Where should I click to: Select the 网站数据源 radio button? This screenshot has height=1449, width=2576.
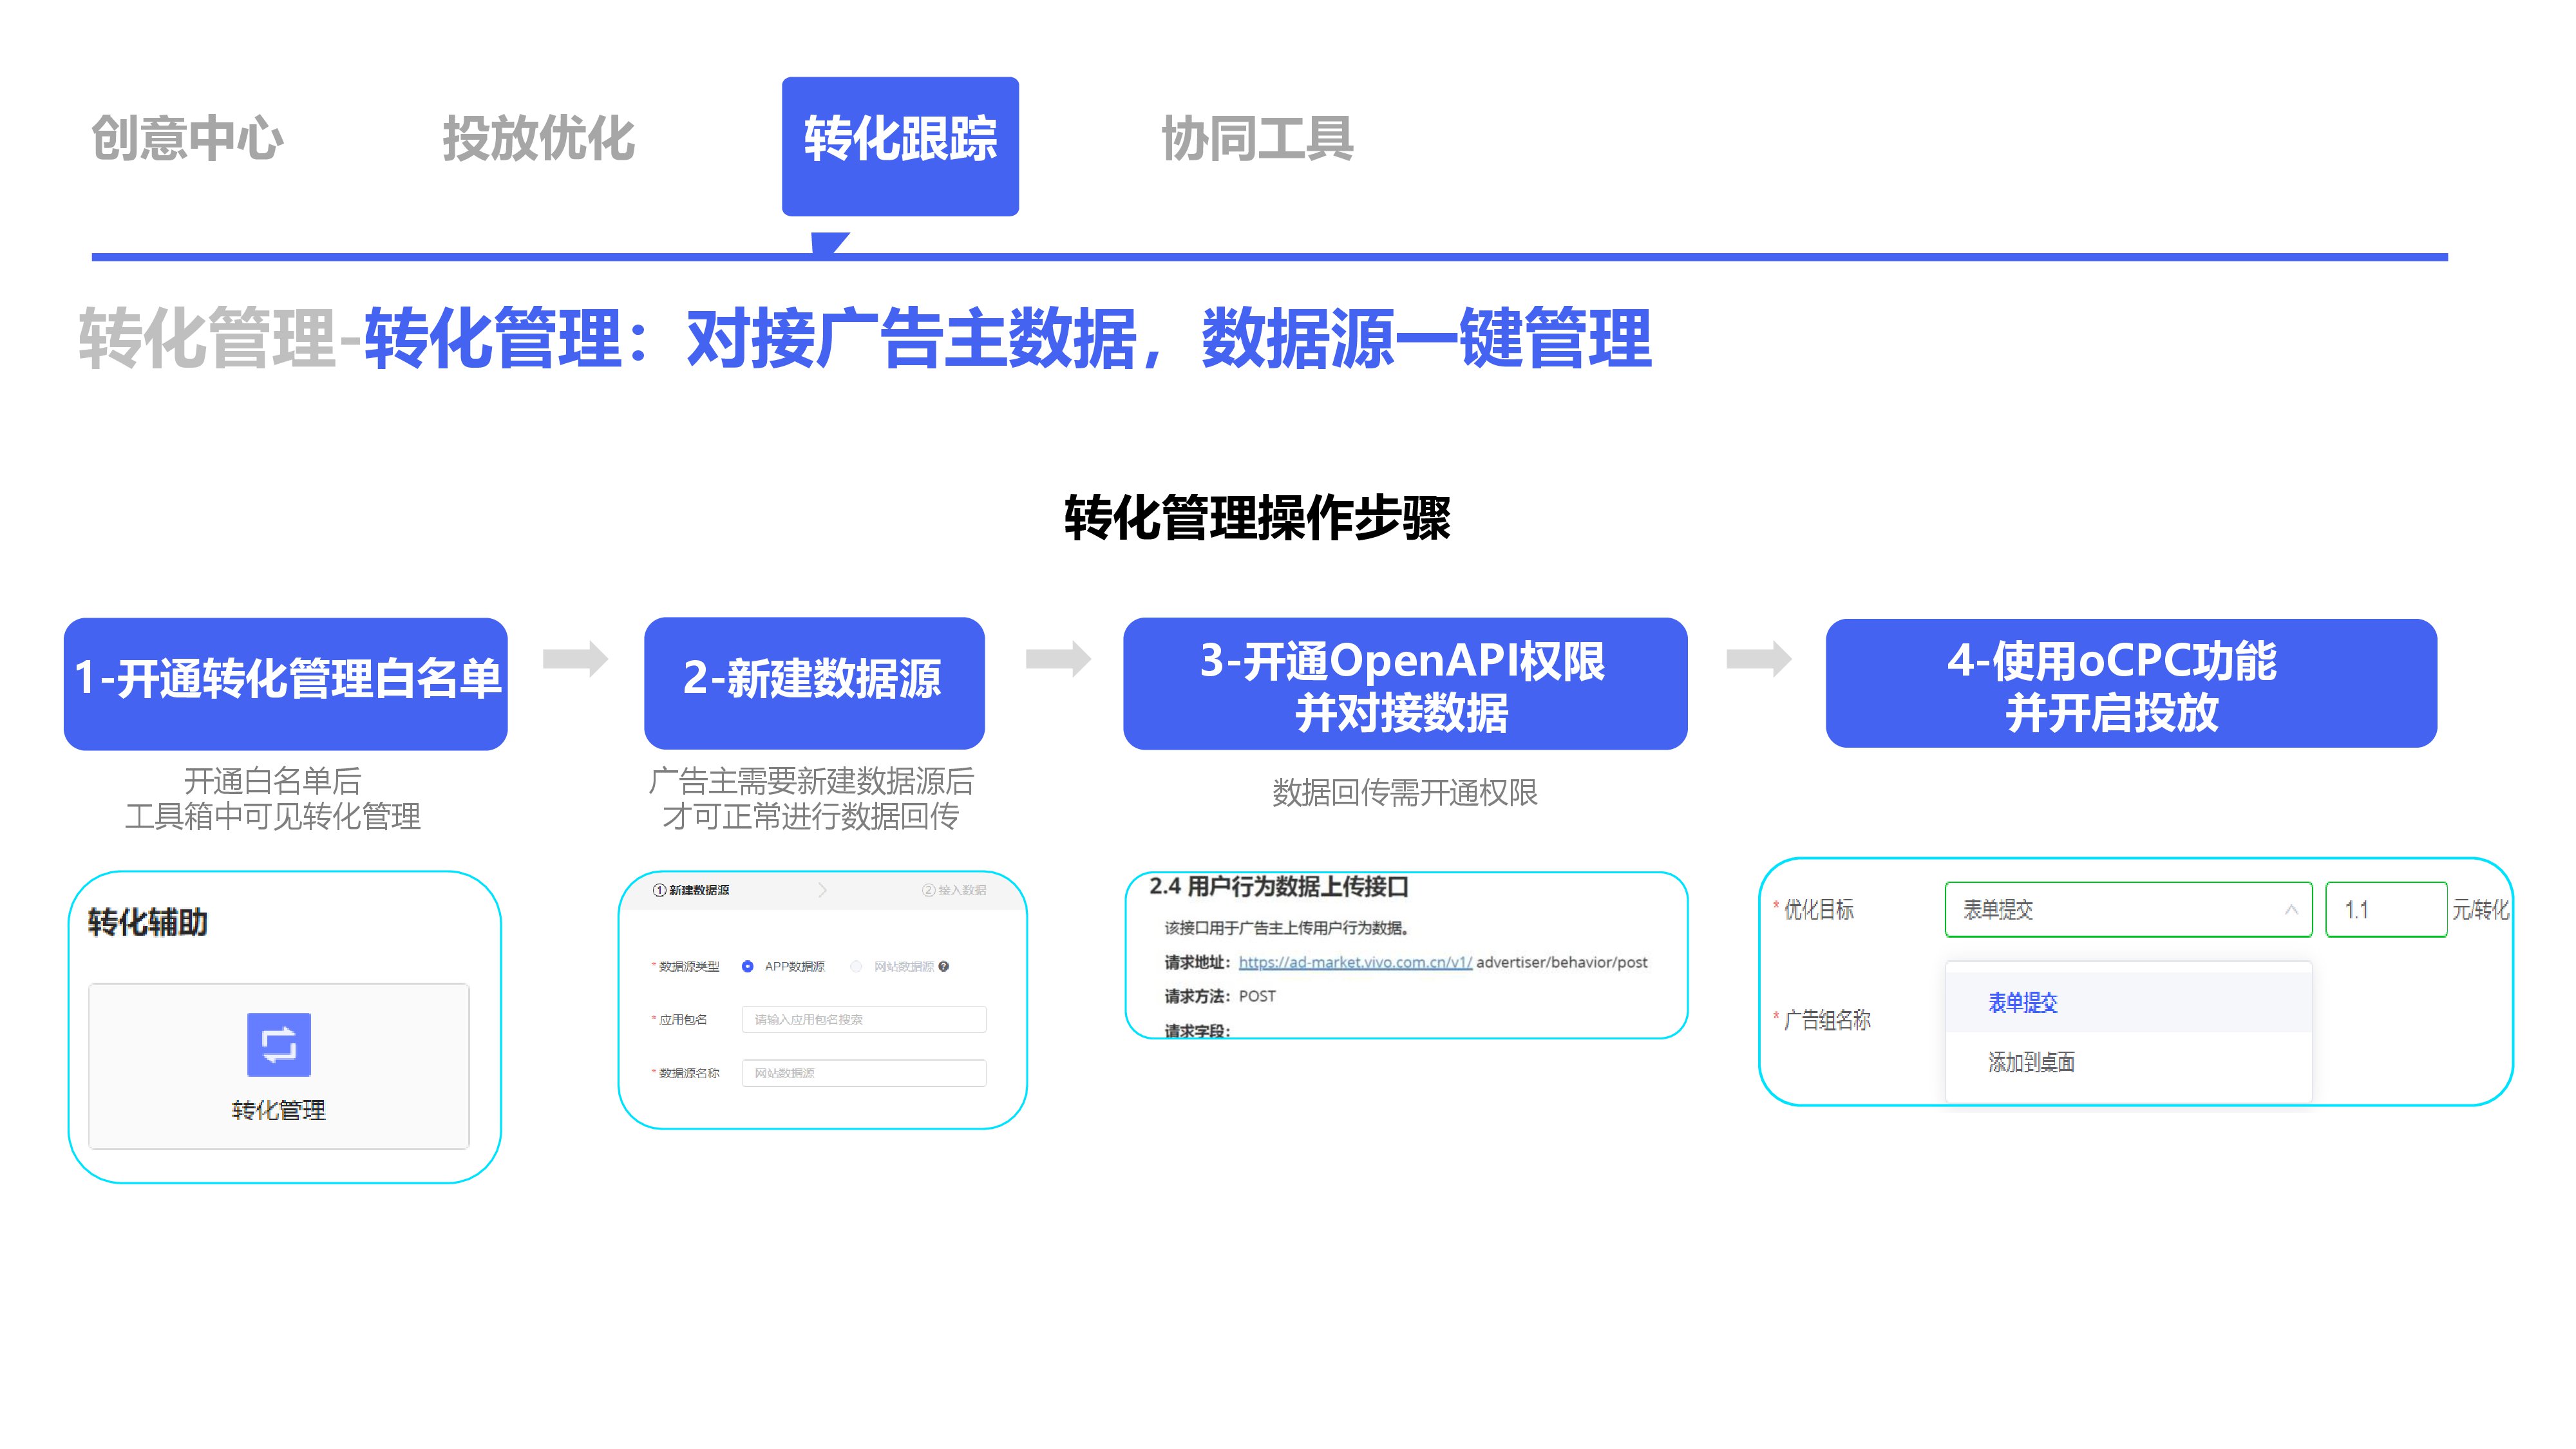[856, 966]
